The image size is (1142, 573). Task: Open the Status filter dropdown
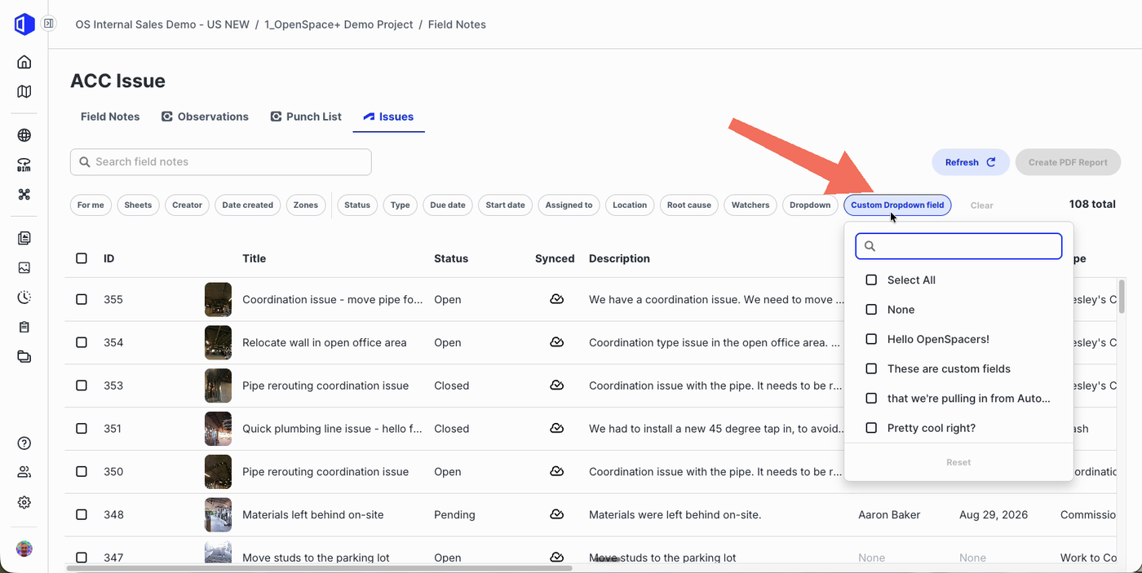[357, 205]
